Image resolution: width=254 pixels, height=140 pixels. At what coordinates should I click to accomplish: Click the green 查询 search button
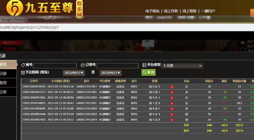(x=148, y=72)
